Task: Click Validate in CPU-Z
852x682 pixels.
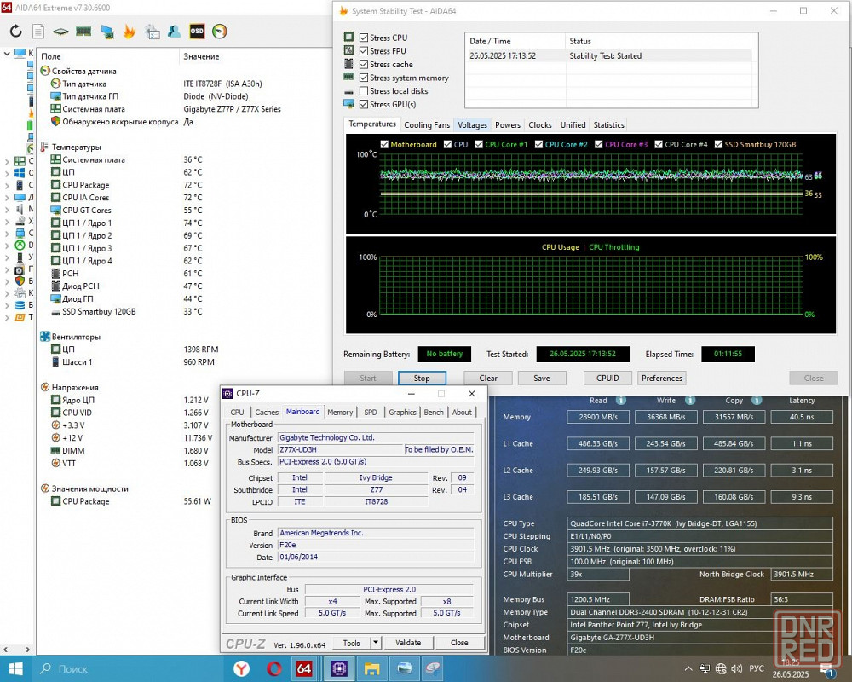Action: 408,642
